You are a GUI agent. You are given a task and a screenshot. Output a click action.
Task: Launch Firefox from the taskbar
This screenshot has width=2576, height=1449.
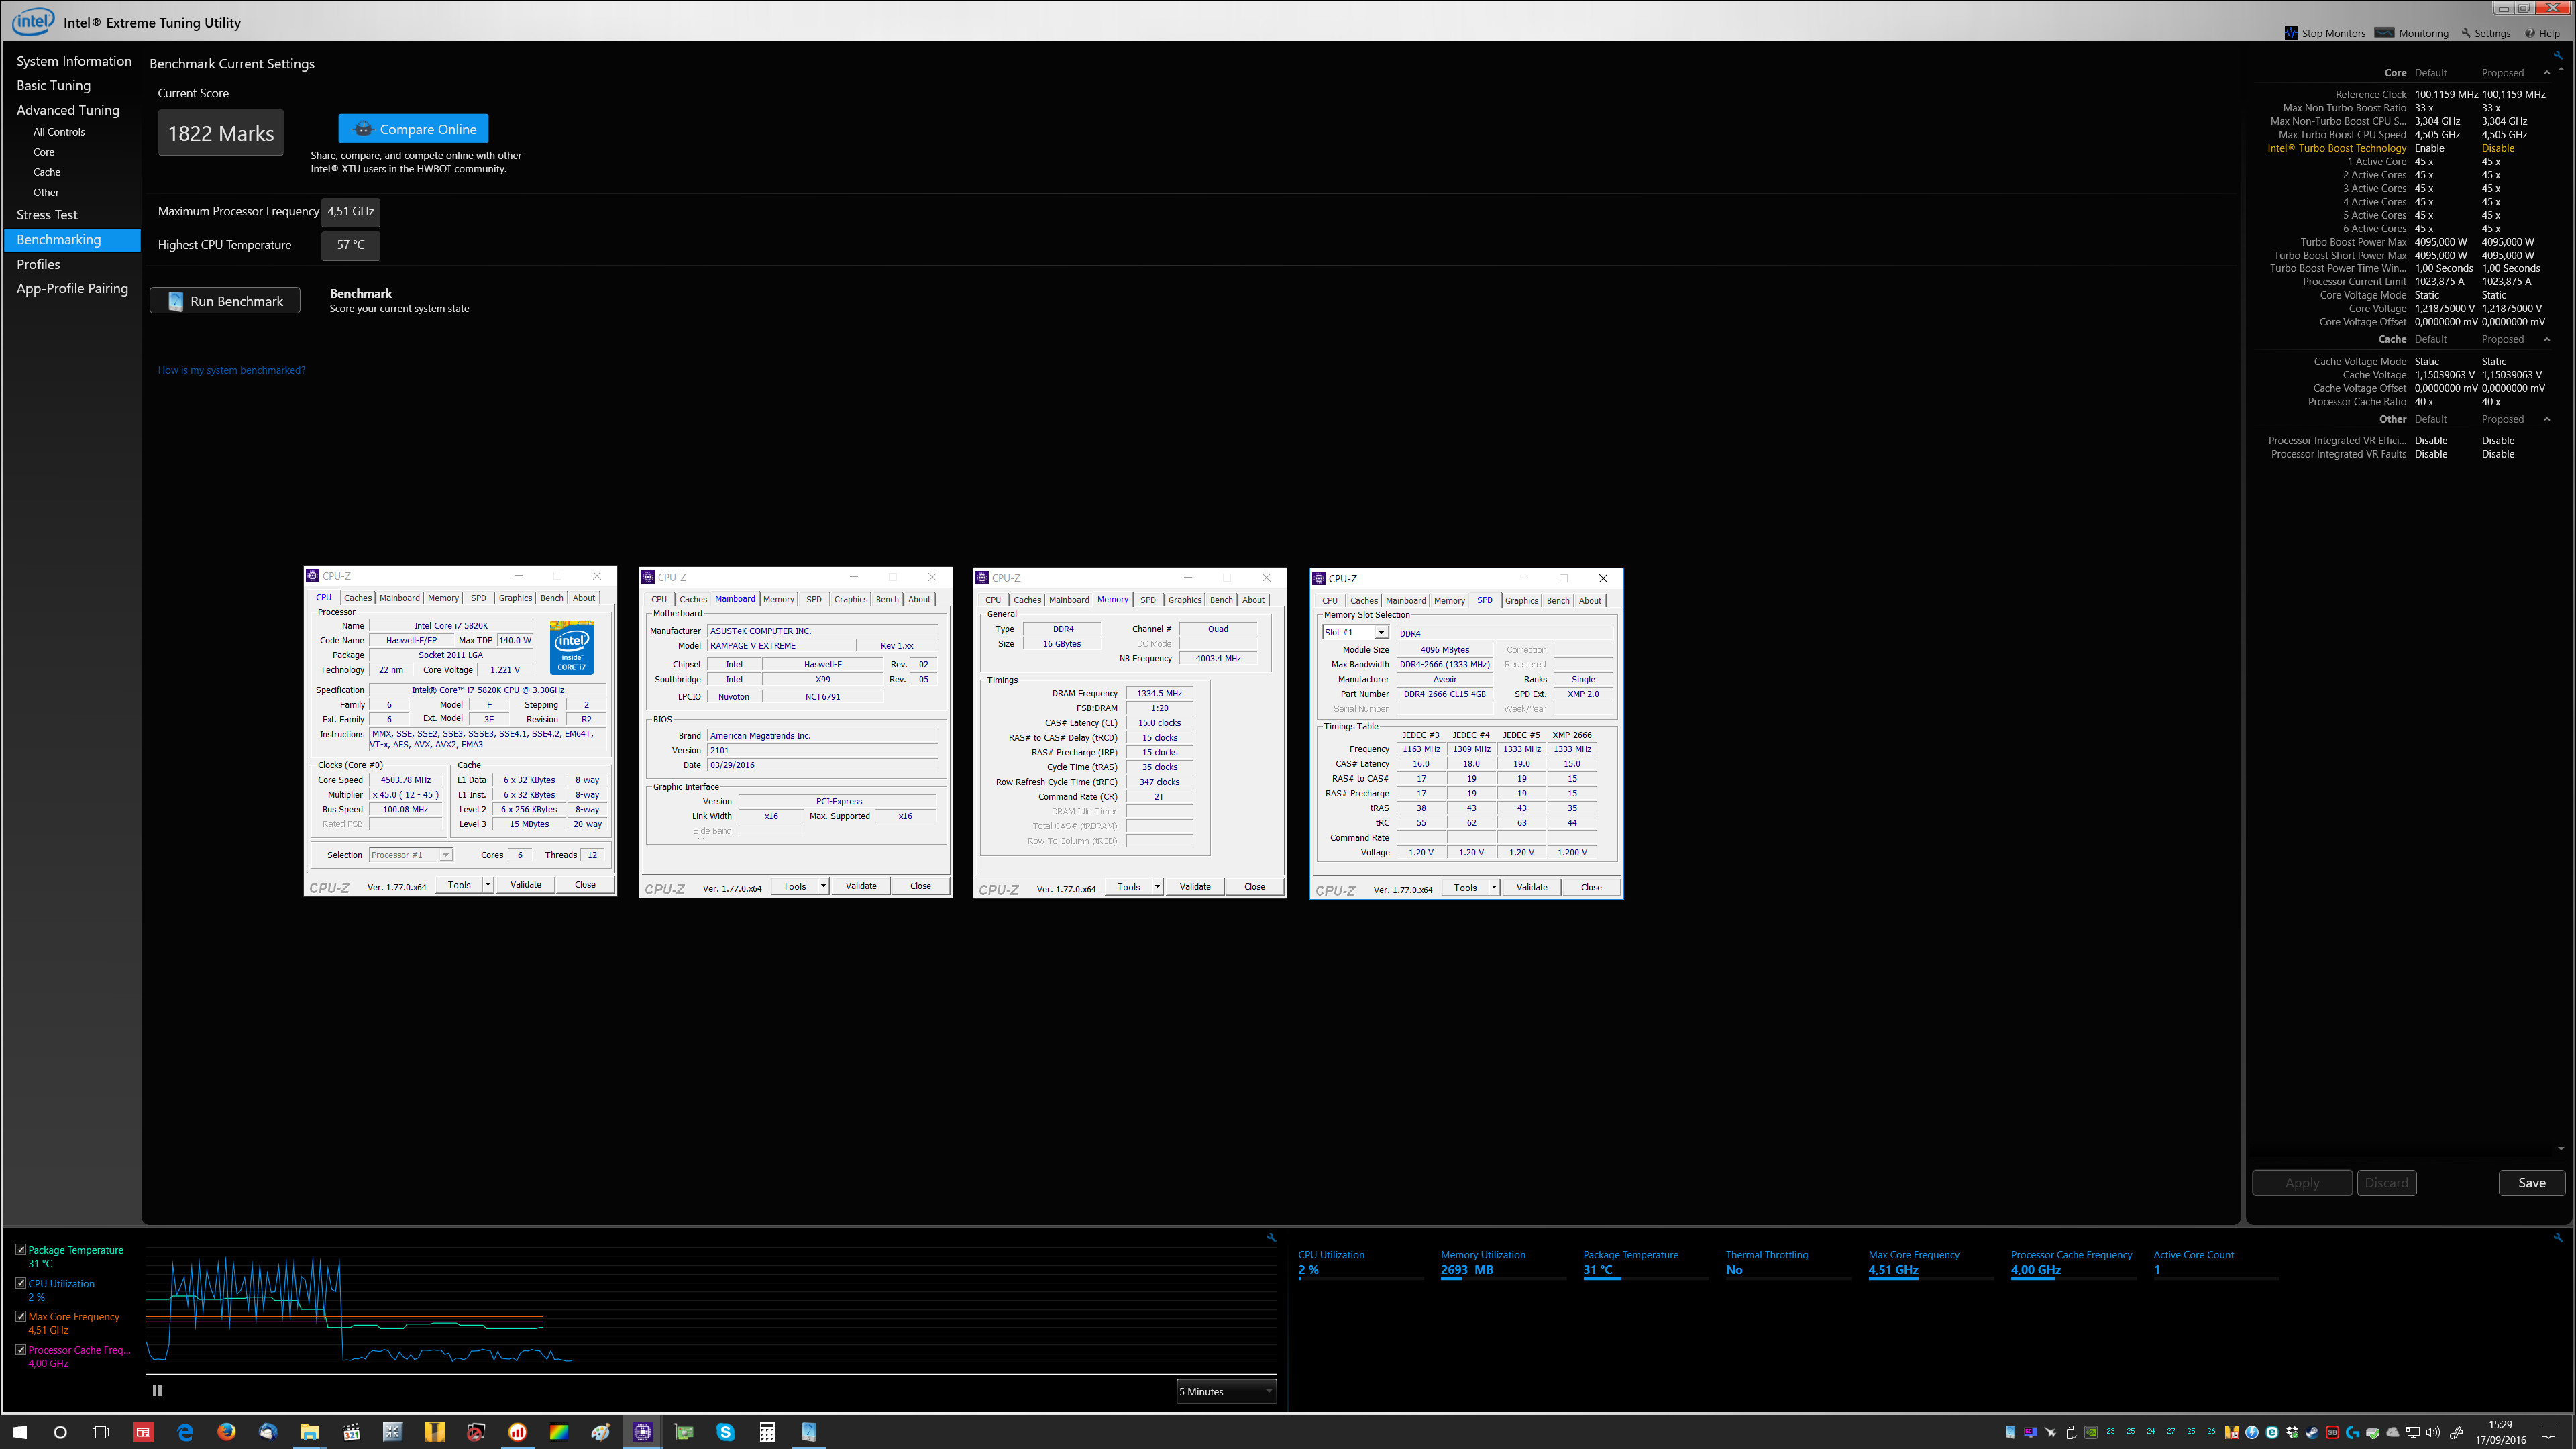[227, 1432]
